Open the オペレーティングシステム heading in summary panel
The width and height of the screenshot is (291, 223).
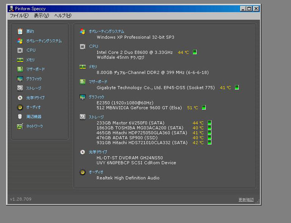[x=106, y=31]
